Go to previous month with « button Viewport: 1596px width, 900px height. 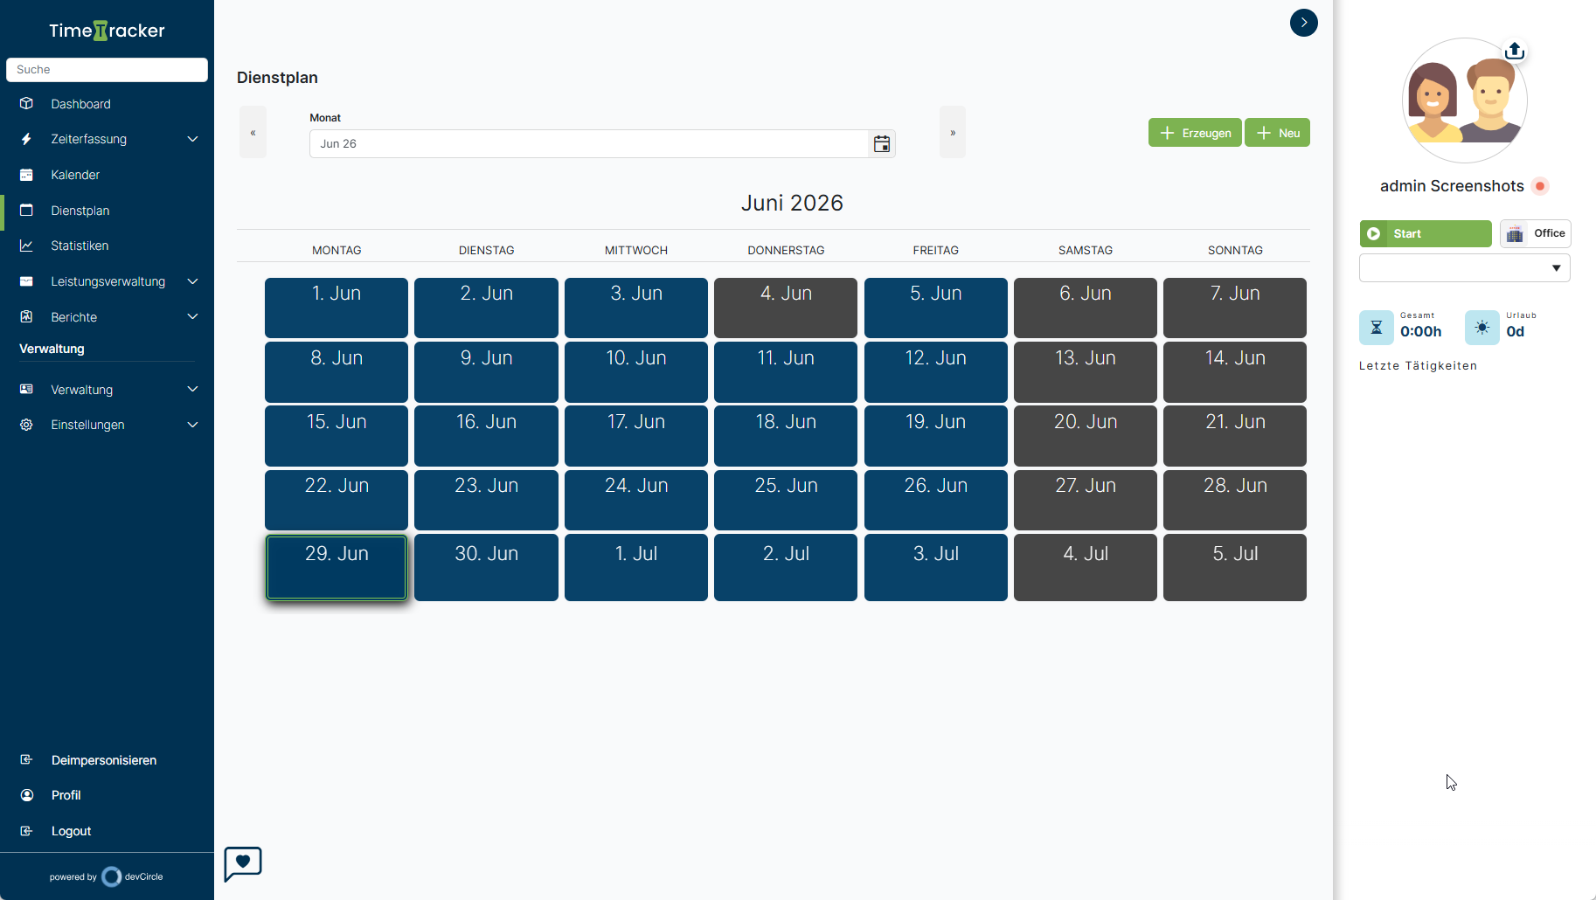click(x=253, y=132)
